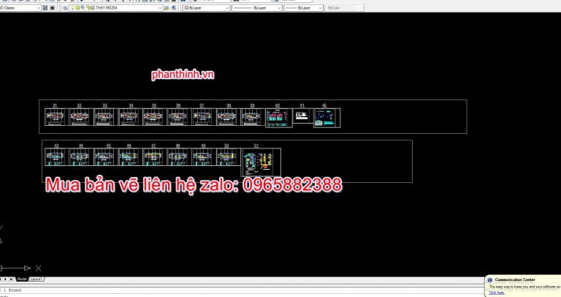
Task: Click the 'Click here' link in notification
Action: pyautogui.click(x=497, y=293)
